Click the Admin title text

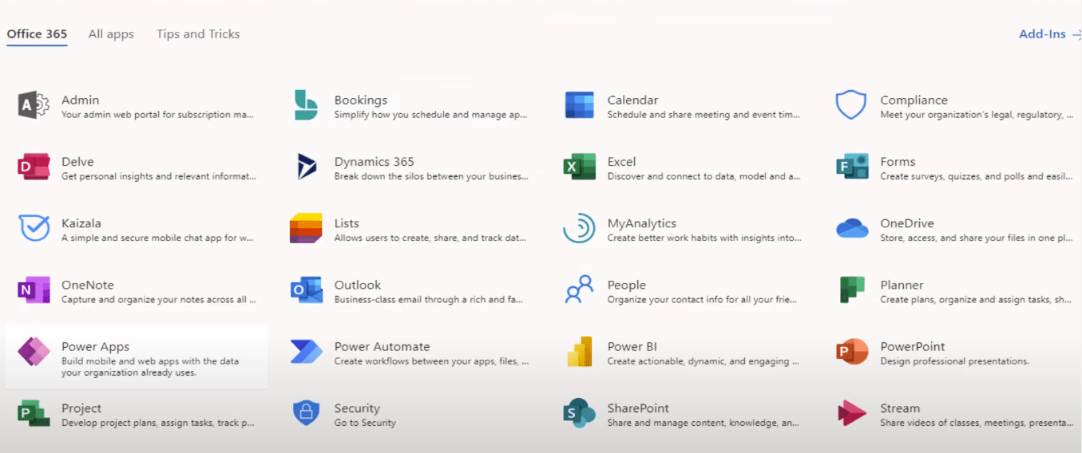(x=81, y=100)
